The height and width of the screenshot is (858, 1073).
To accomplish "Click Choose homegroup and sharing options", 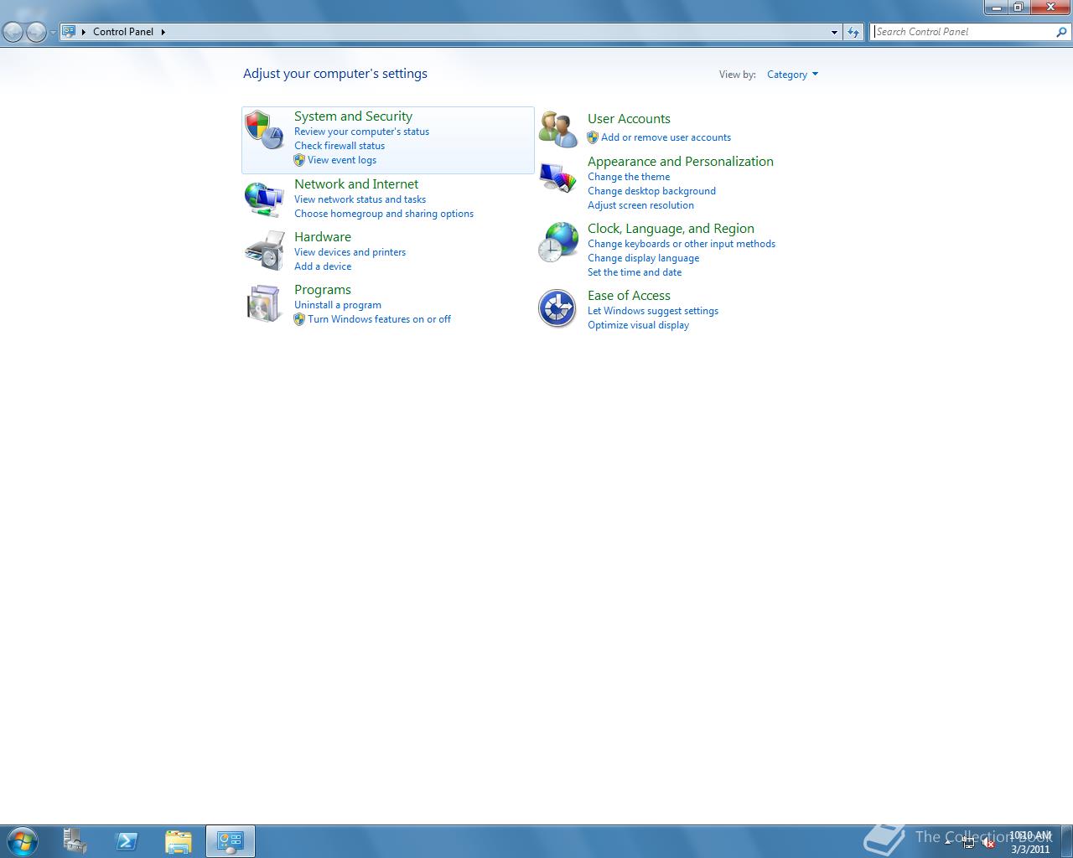I will click(384, 214).
